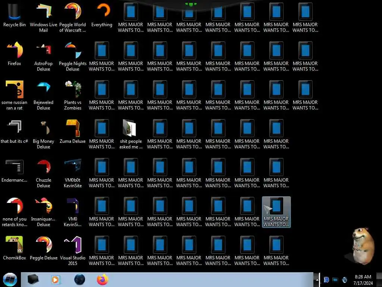Select Chuzzle Deluxe shortcut

43,173
